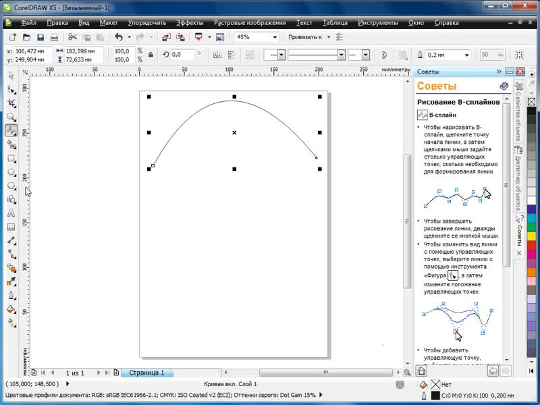
Task: Click the Import icon
Action: click(166, 37)
